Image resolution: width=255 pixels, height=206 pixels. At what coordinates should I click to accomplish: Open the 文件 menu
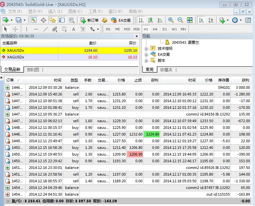(15, 11)
